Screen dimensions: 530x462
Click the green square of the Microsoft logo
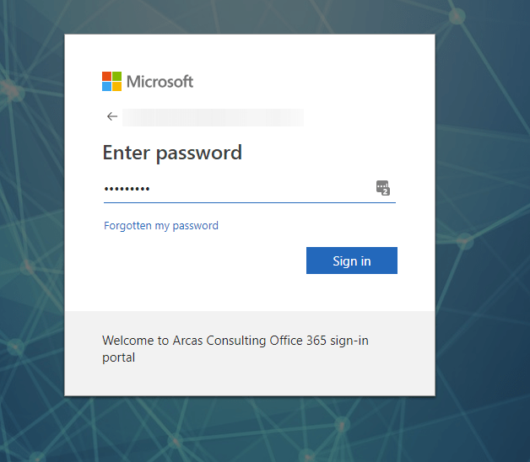click(117, 77)
